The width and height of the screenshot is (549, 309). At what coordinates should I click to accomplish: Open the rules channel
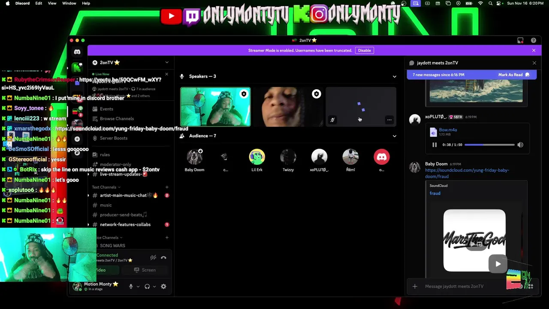pos(105,154)
